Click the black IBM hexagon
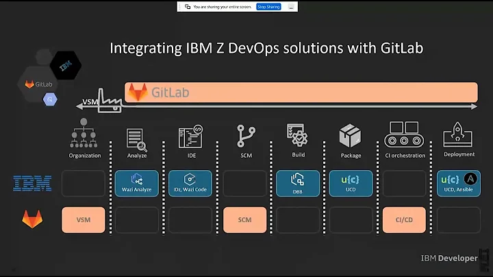This screenshot has width=493, height=277. click(x=66, y=65)
